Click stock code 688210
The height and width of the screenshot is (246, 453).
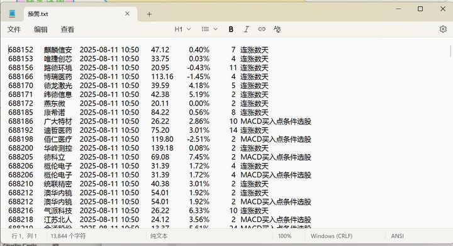[x=21, y=184]
